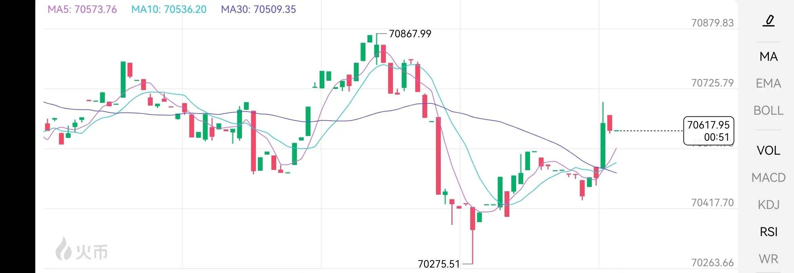Image resolution: width=794 pixels, height=273 pixels.
Task: Toggle the MA indicator overlay
Action: tap(768, 56)
